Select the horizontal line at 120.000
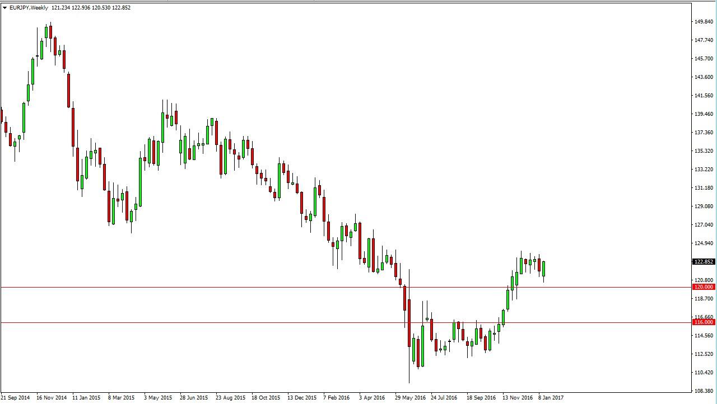Viewport: 717px width, 404px height. pyautogui.click(x=224, y=287)
